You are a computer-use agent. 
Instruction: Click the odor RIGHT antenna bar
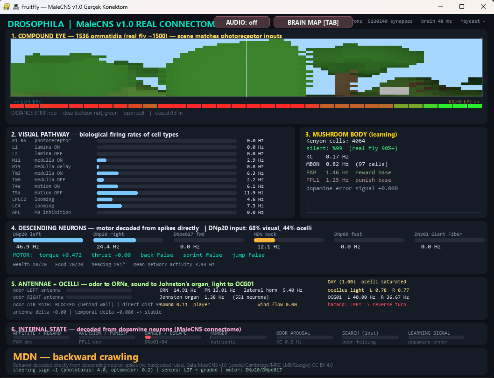(x=99, y=297)
